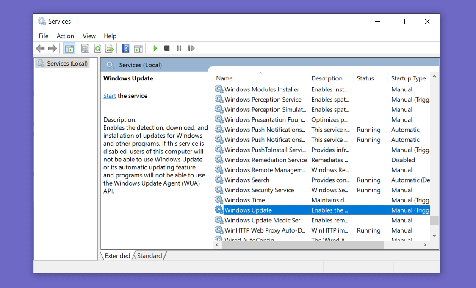Open the File menu
Screen dimensions: 476x288
pos(44,36)
